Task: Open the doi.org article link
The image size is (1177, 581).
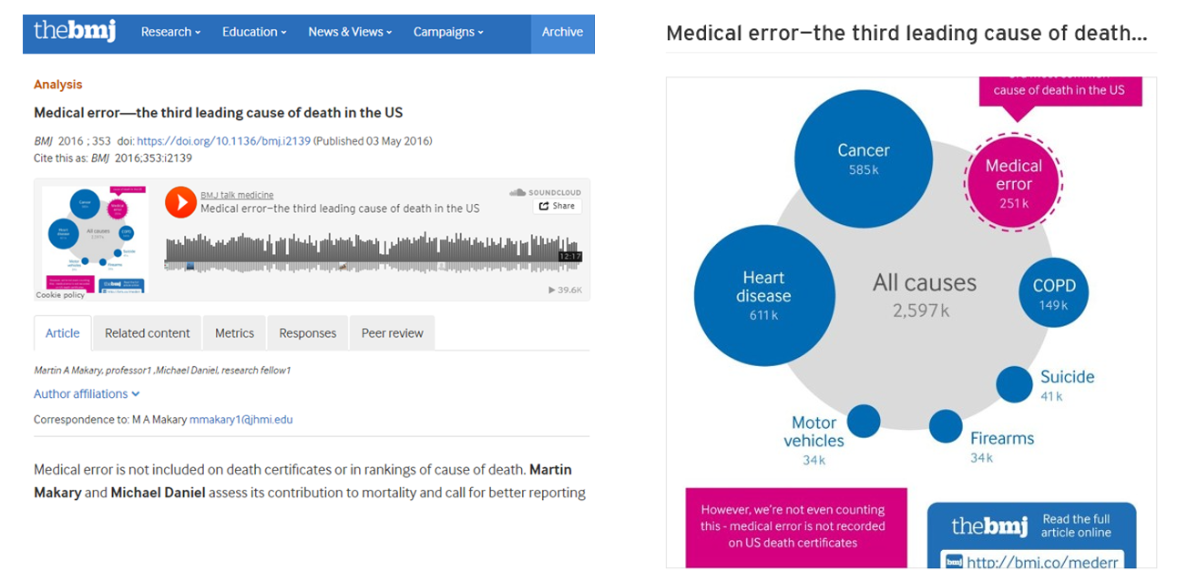Action: 223,141
